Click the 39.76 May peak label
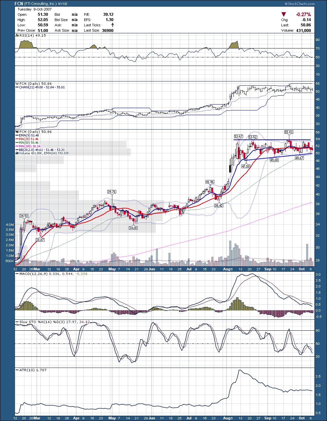Image resolution: width=327 pixels, height=421 pixels. (x=112, y=192)
